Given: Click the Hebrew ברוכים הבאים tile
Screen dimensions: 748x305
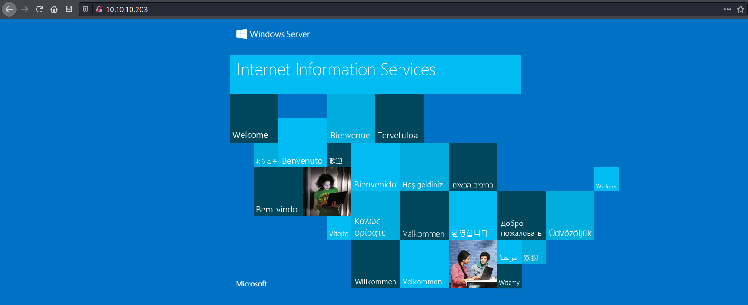Looking at the screenshot, I should click(x=473, y=167).
